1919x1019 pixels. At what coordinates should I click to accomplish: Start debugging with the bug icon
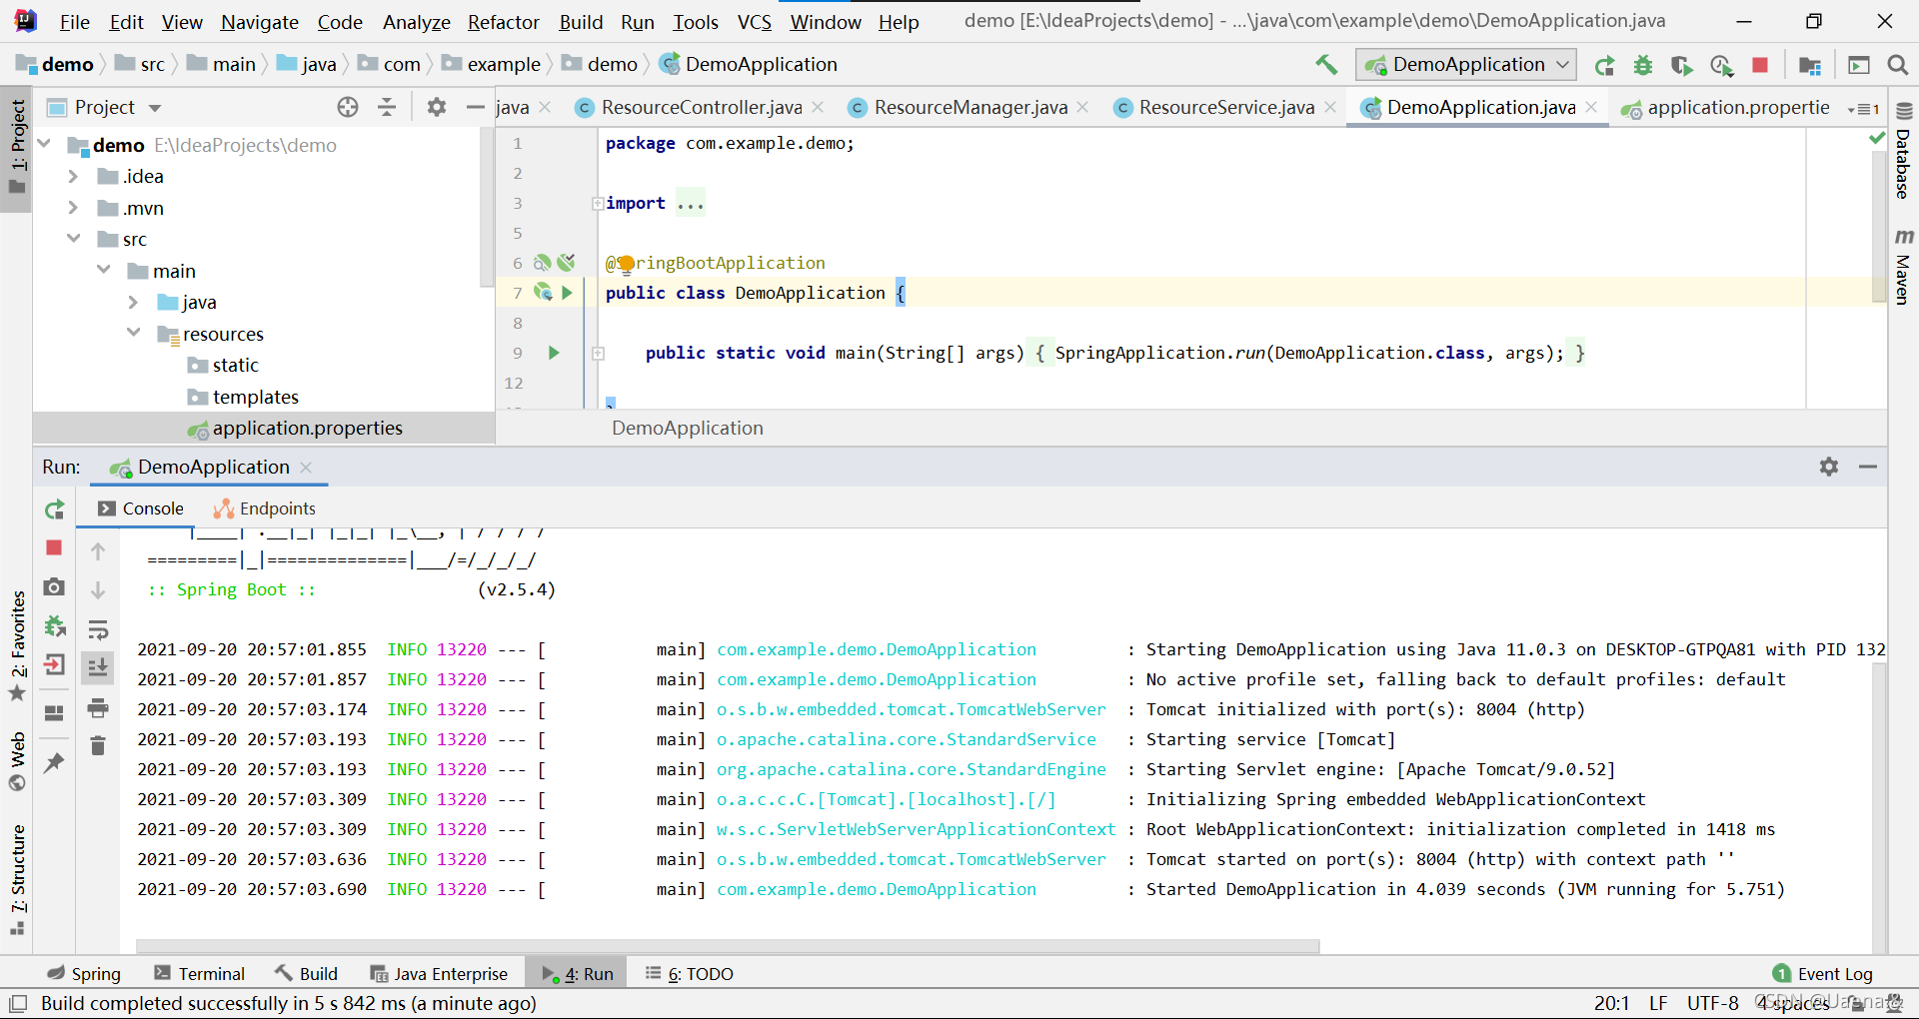coord(1643,65)
